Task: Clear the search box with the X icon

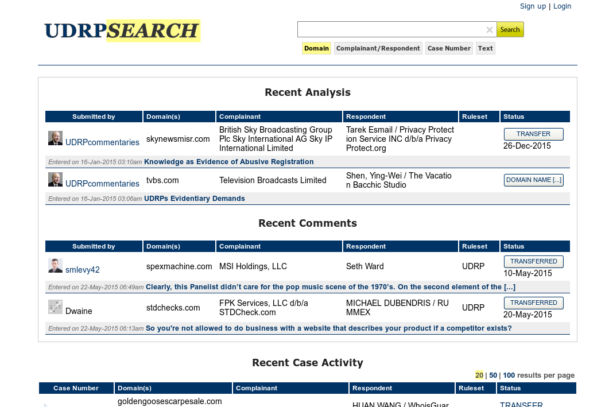Action: (x=489, y=30)
